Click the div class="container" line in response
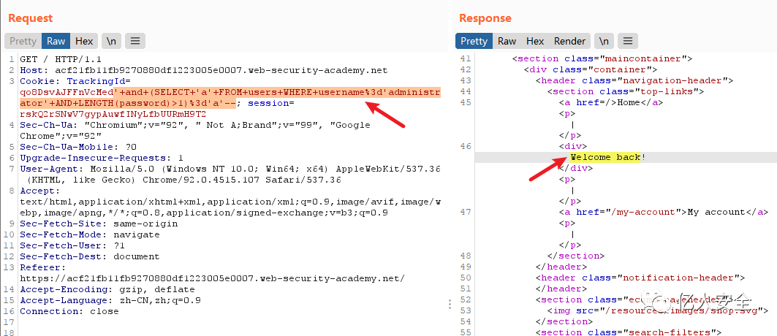The image size is (777, 336). click(590, 69)
